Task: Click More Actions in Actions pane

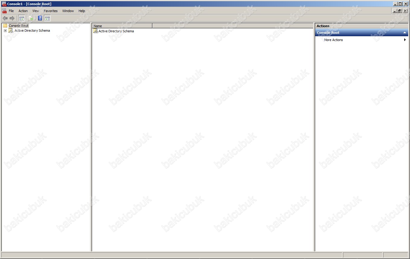Action: 333,40
